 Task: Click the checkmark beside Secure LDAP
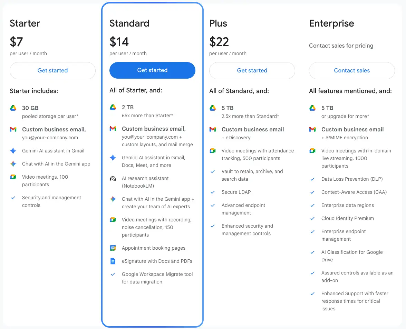pyautogui.click(x=213, y=192)
